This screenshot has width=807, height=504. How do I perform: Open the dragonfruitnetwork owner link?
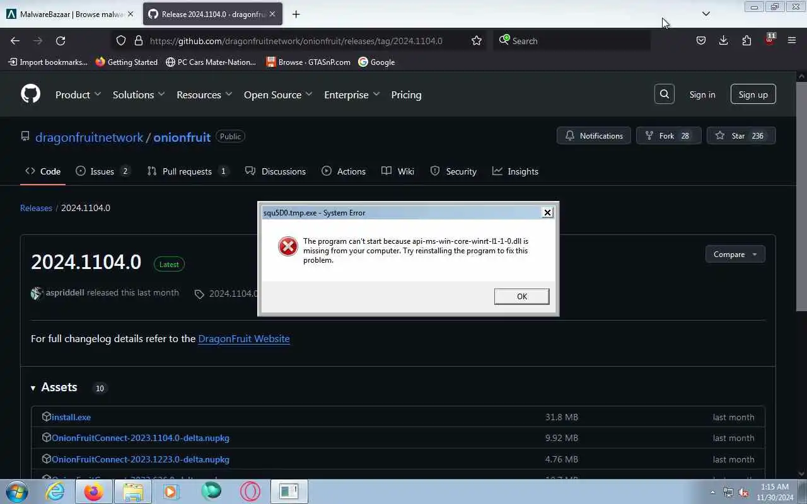[89, 137]
